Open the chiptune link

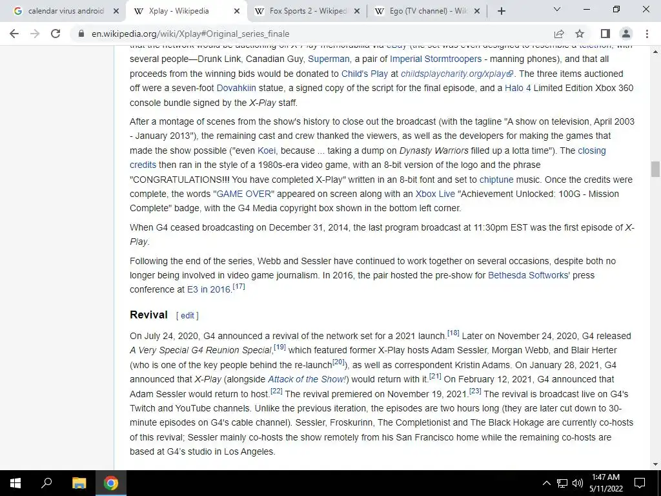[x=496, y=180]
